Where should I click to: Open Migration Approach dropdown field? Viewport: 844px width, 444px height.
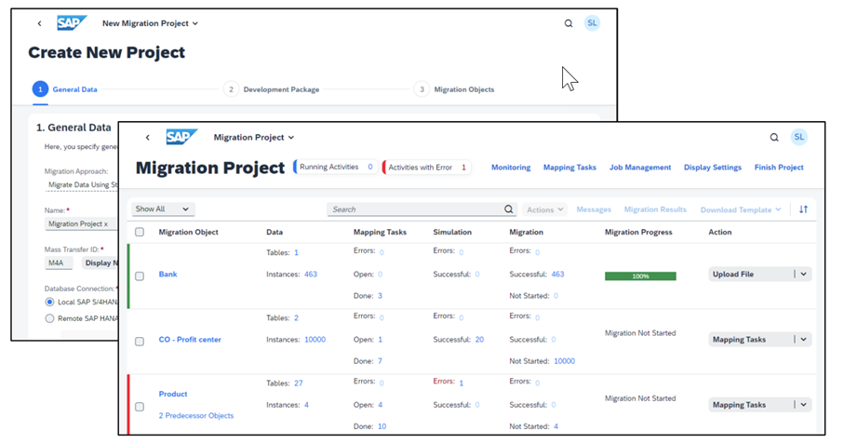82,184
